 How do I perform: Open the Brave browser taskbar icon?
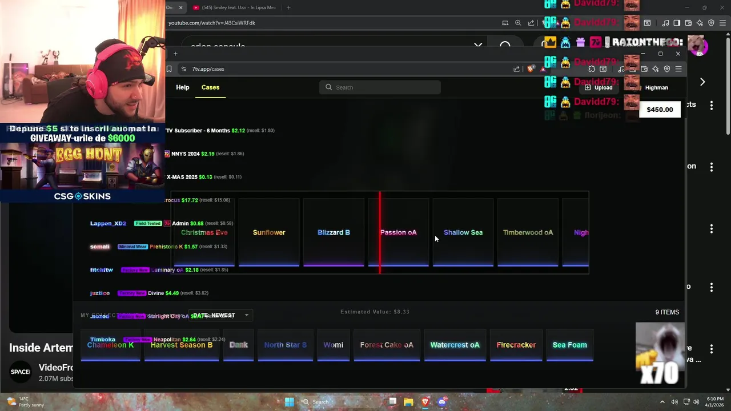tap(425, 402)
